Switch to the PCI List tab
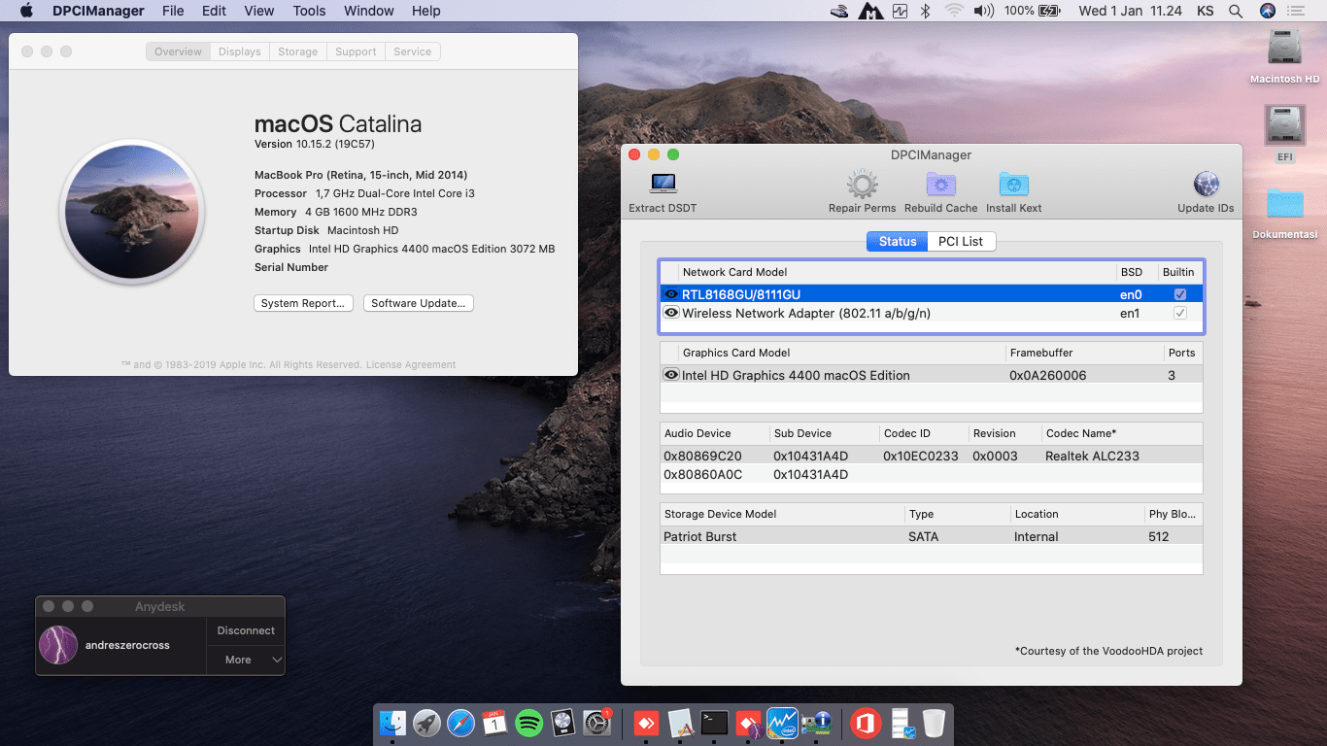 click(961, 241)
